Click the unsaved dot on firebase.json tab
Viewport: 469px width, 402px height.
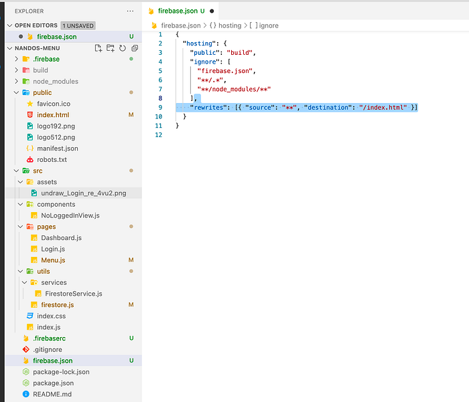pos(212,11)
